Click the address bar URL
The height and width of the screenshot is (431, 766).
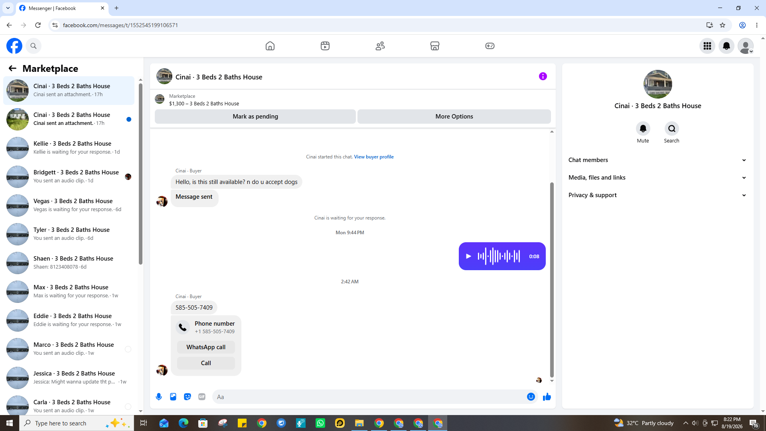coord(120,25)
